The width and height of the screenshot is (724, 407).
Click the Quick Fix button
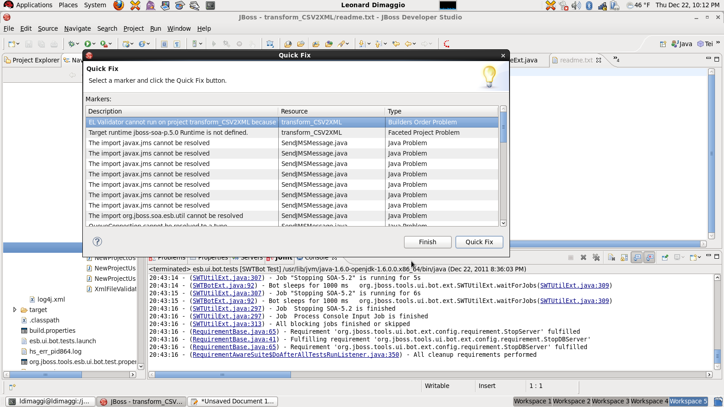479,242
